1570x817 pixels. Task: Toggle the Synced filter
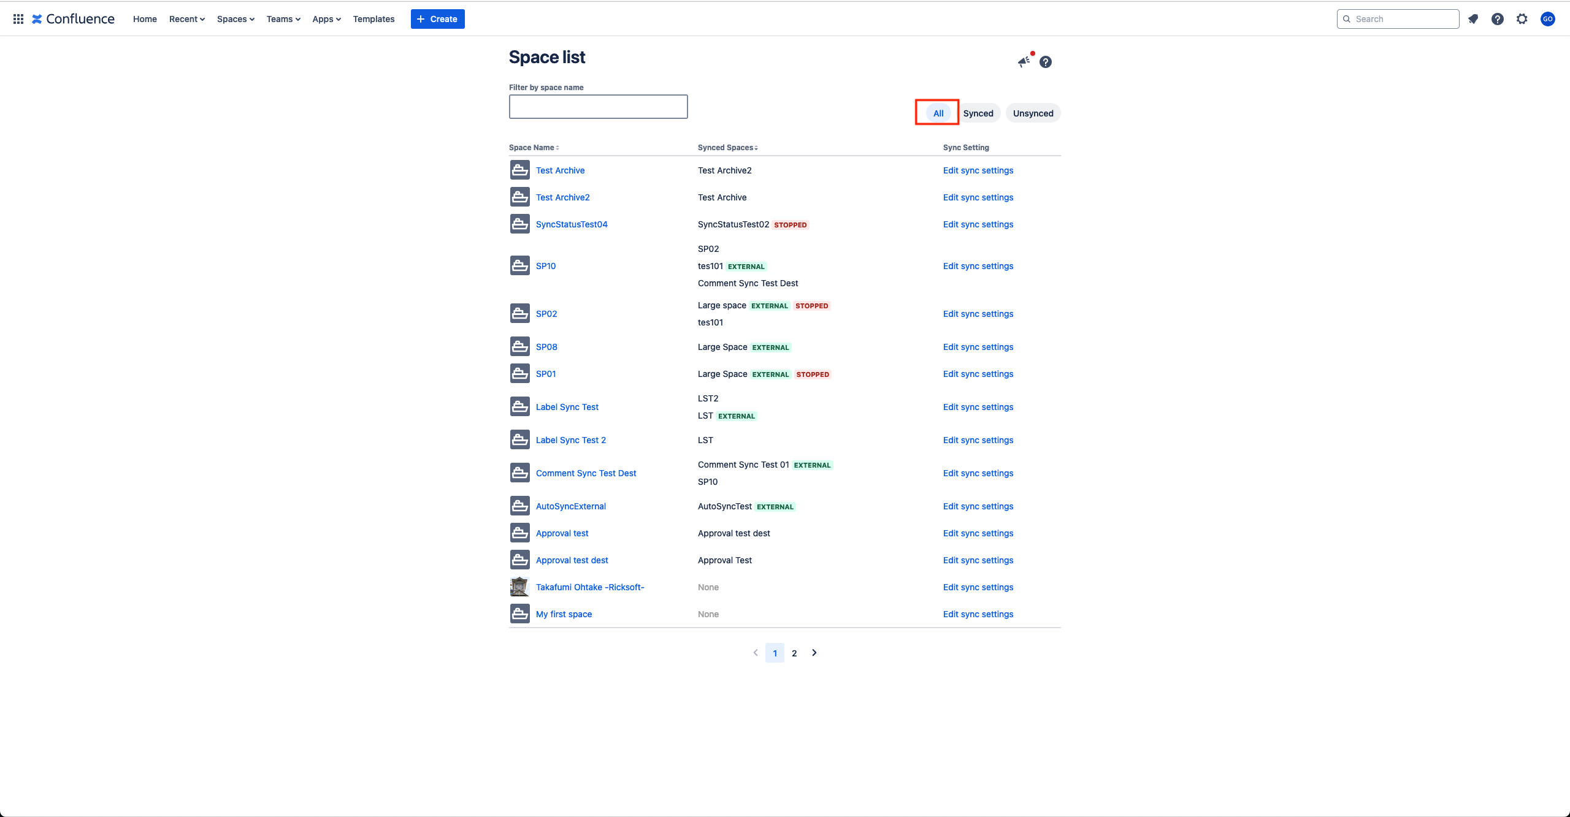[978, 113]
